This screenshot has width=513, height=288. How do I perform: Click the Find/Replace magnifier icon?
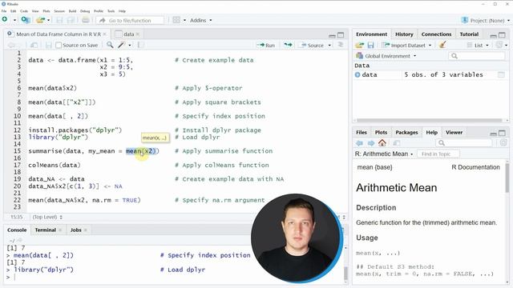[x=110, y=45]
